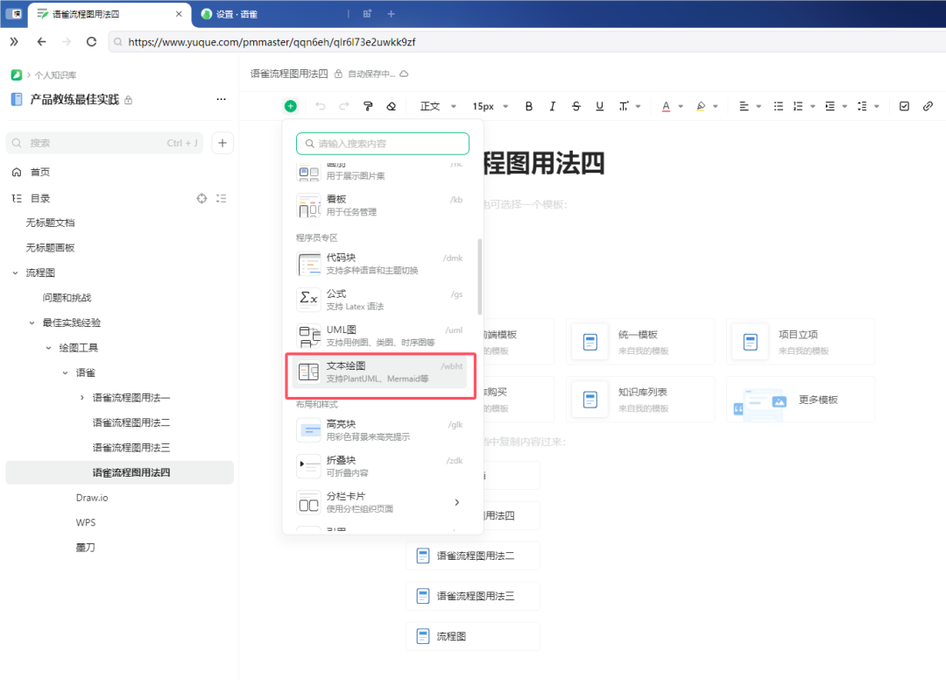The height and width of the screenshot is (680, 946).
Task: Open the 正文 paragraph style dropdown
Action: [438, 106]
